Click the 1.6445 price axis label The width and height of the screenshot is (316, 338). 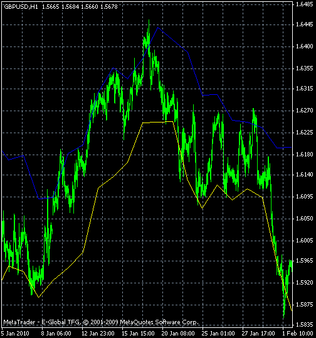tap(304, 25)
